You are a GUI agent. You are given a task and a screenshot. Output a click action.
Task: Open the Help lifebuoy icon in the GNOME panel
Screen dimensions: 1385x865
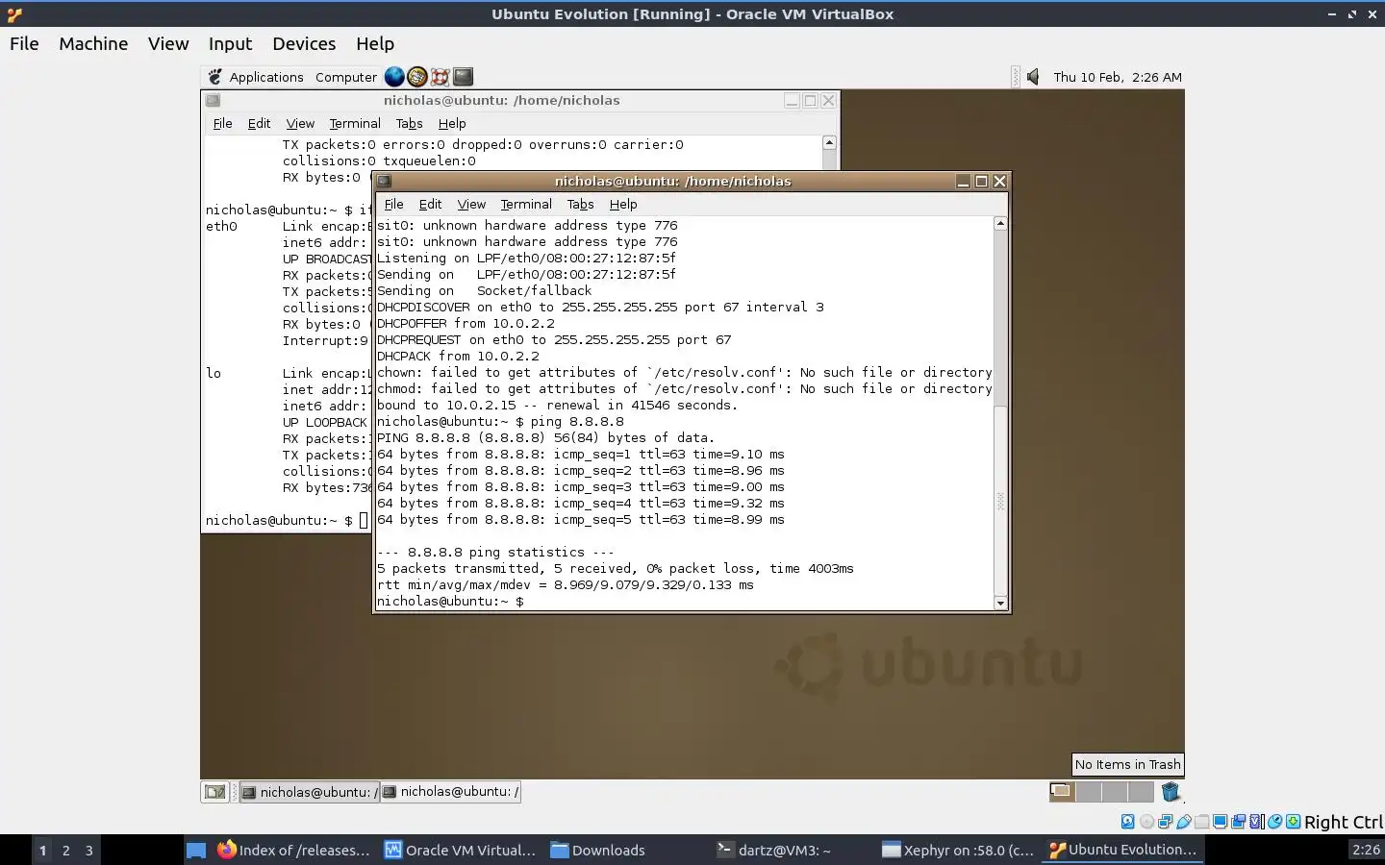tap(441, 77)
